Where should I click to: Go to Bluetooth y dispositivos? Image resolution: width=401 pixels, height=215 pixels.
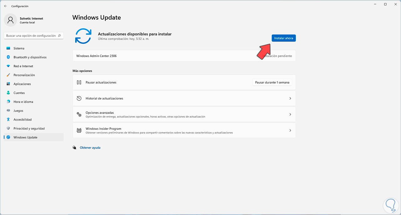point(34,57)
